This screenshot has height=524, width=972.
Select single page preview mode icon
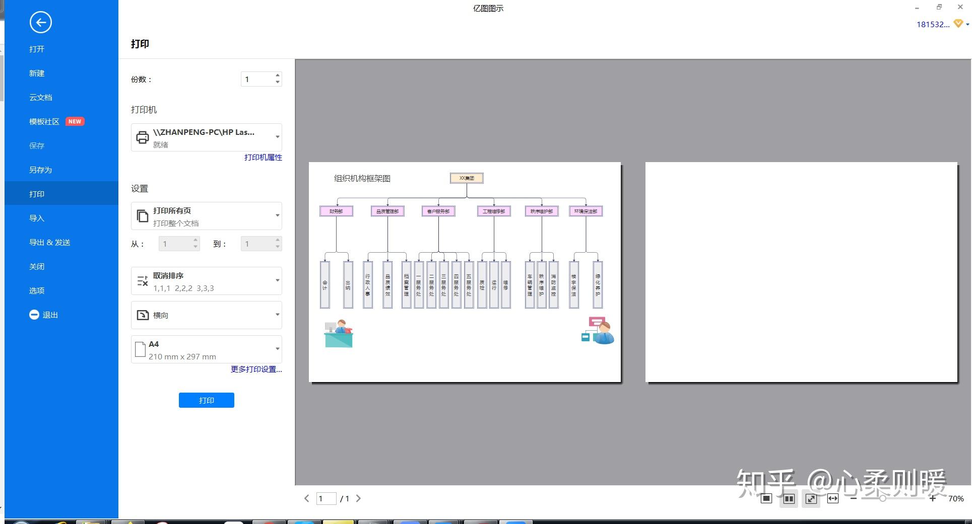766,498
